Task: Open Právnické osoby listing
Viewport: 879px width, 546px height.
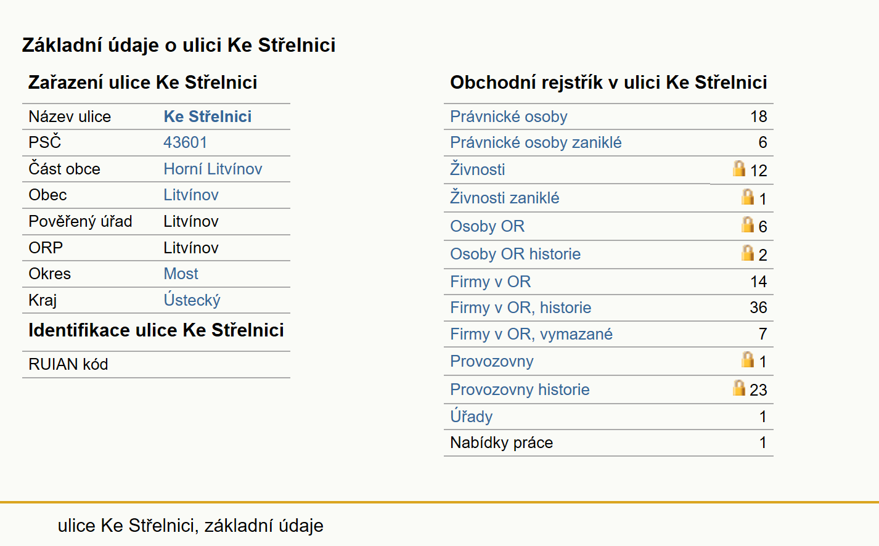Action: pos(509,116)
